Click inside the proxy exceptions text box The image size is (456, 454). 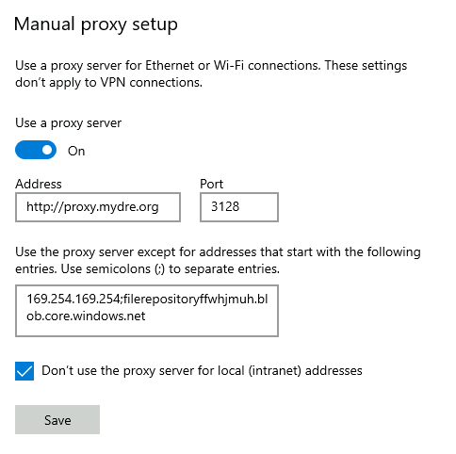tap(147, 311)
